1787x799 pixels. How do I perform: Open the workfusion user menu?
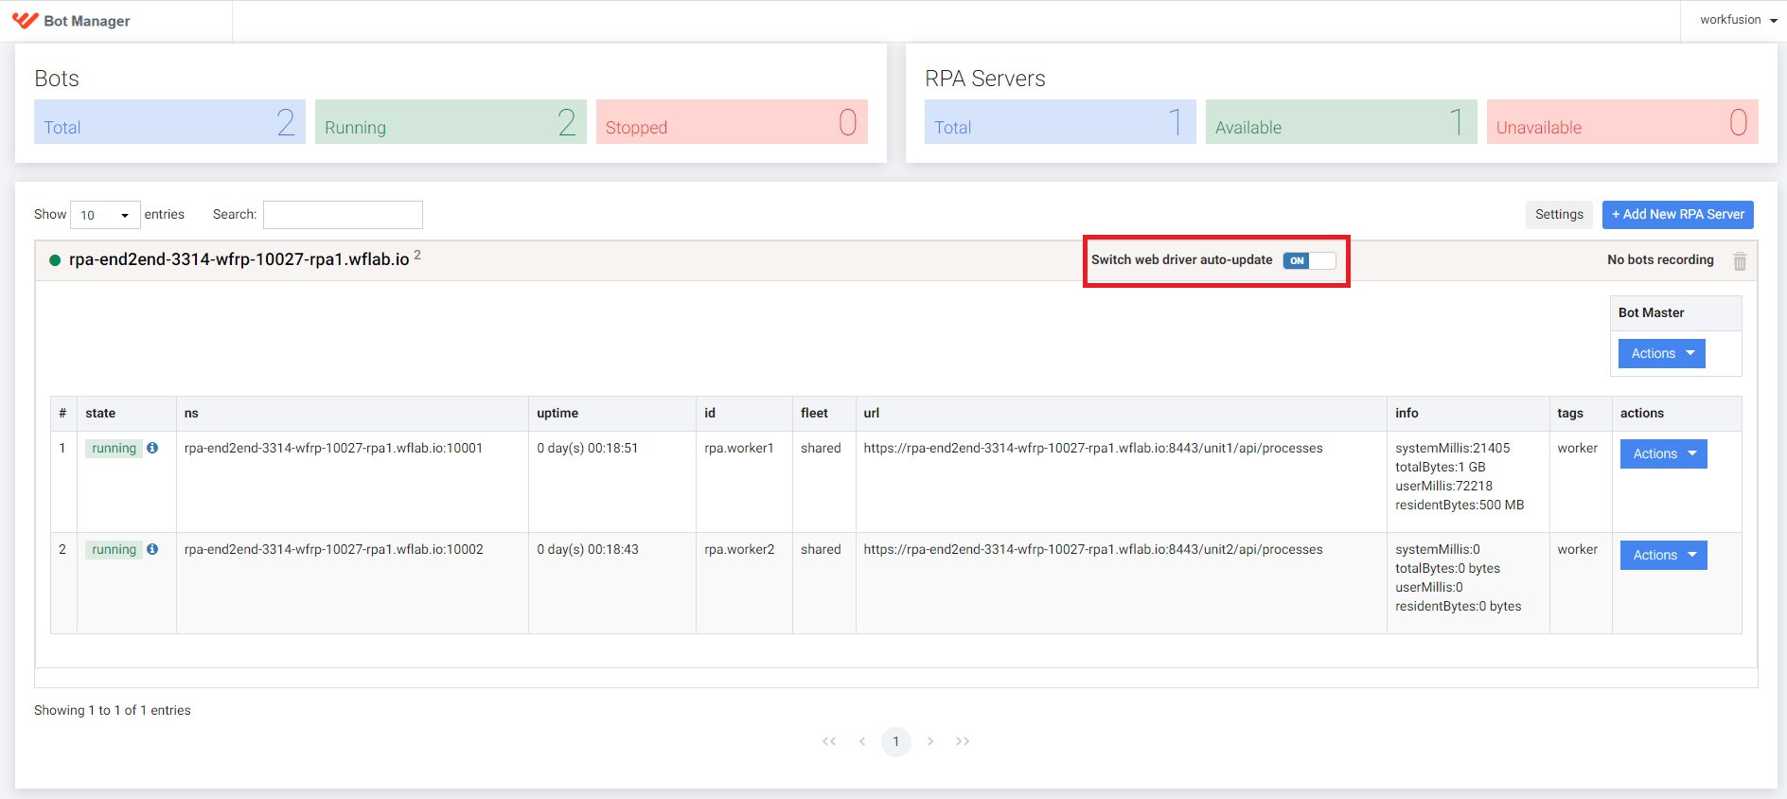point(1738,20)
